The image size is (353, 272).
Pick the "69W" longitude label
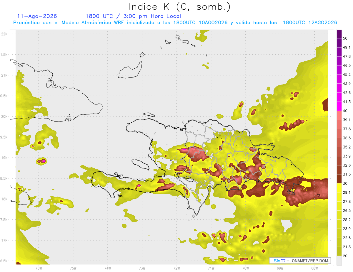point(280,268)
